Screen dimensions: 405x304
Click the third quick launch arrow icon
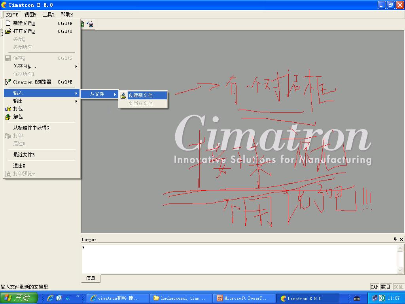tap(68, 298)
